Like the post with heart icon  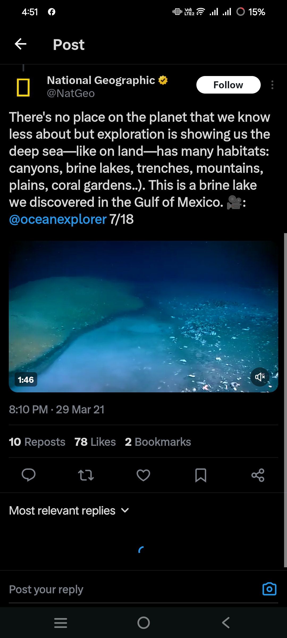pos(143,475)
